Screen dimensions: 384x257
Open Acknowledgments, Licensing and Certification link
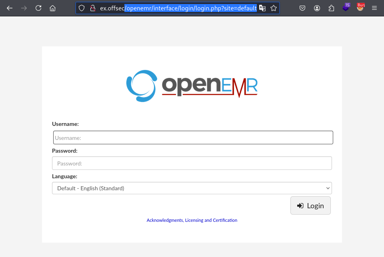(x=192, y=220)
